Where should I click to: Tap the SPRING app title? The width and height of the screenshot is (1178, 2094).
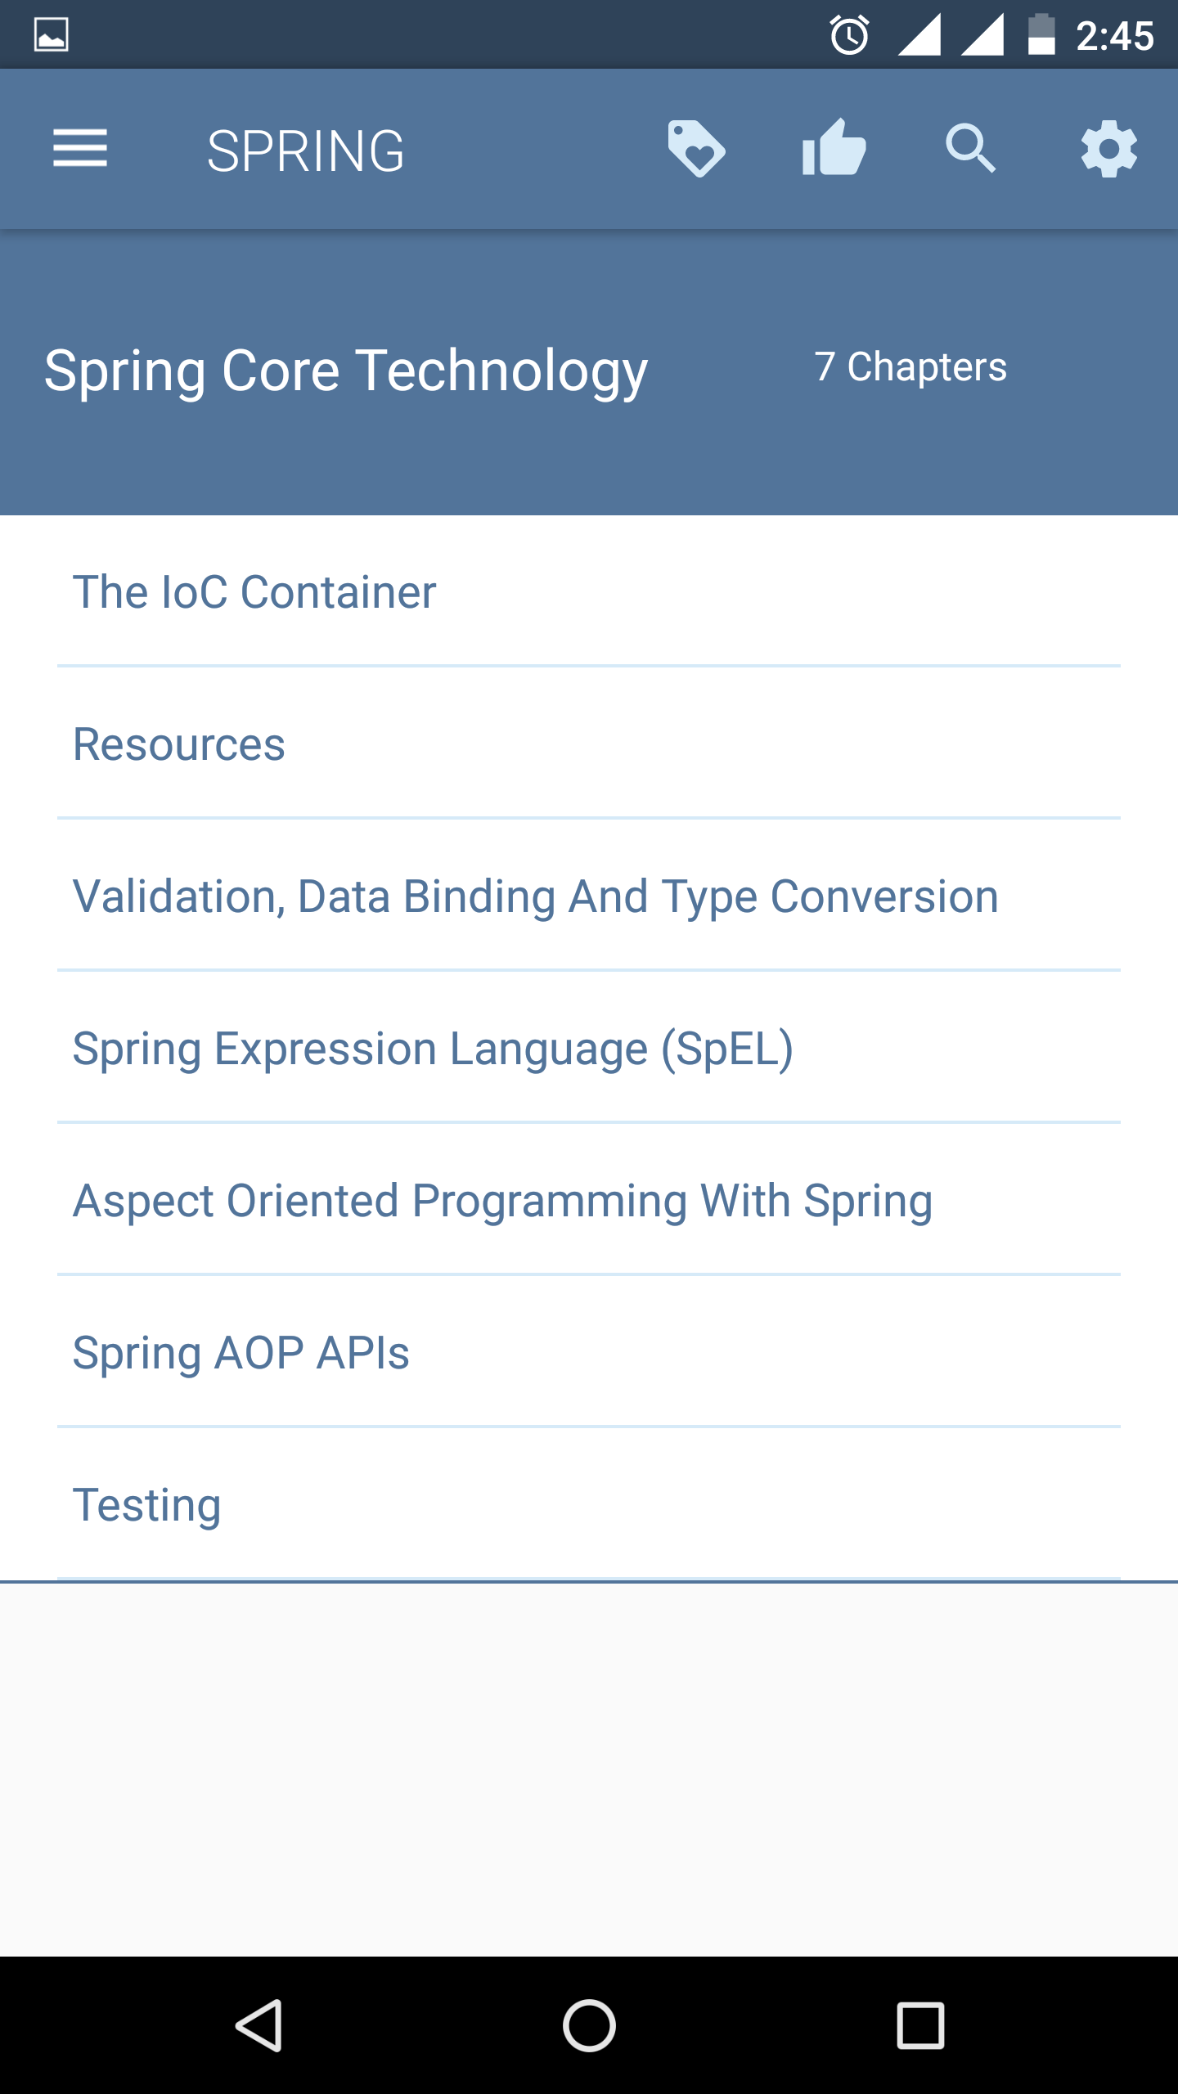[305, 151]
